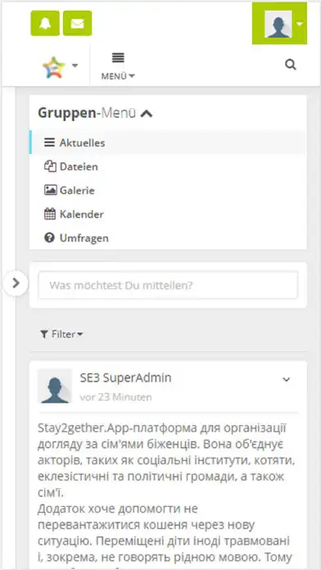Expand the sidebar with the right arrow button
This screenshot has height=570, width=321.
click(16, 283)
